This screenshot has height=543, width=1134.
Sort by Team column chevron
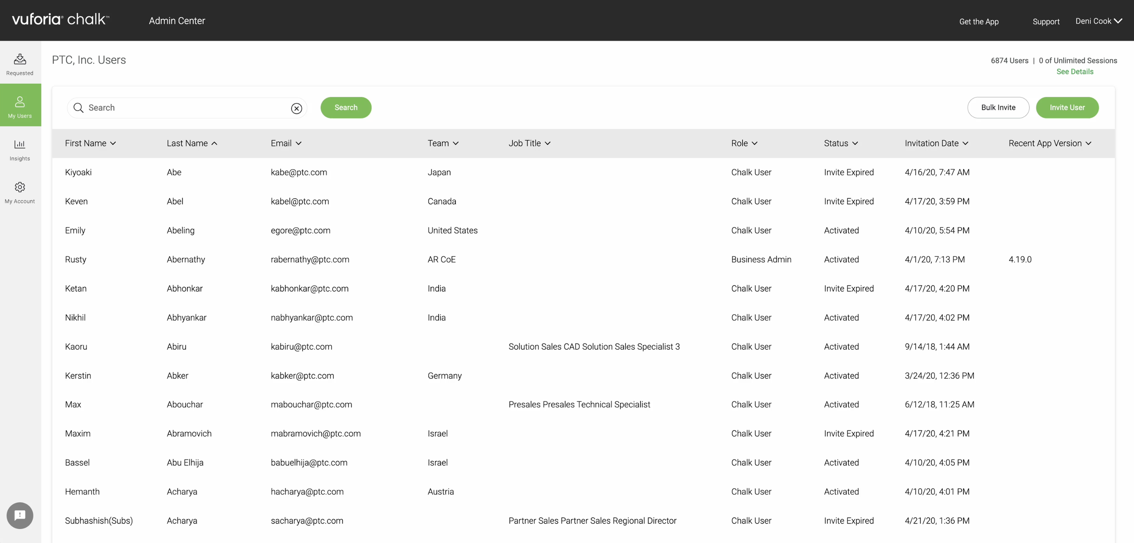pos(456,143)
